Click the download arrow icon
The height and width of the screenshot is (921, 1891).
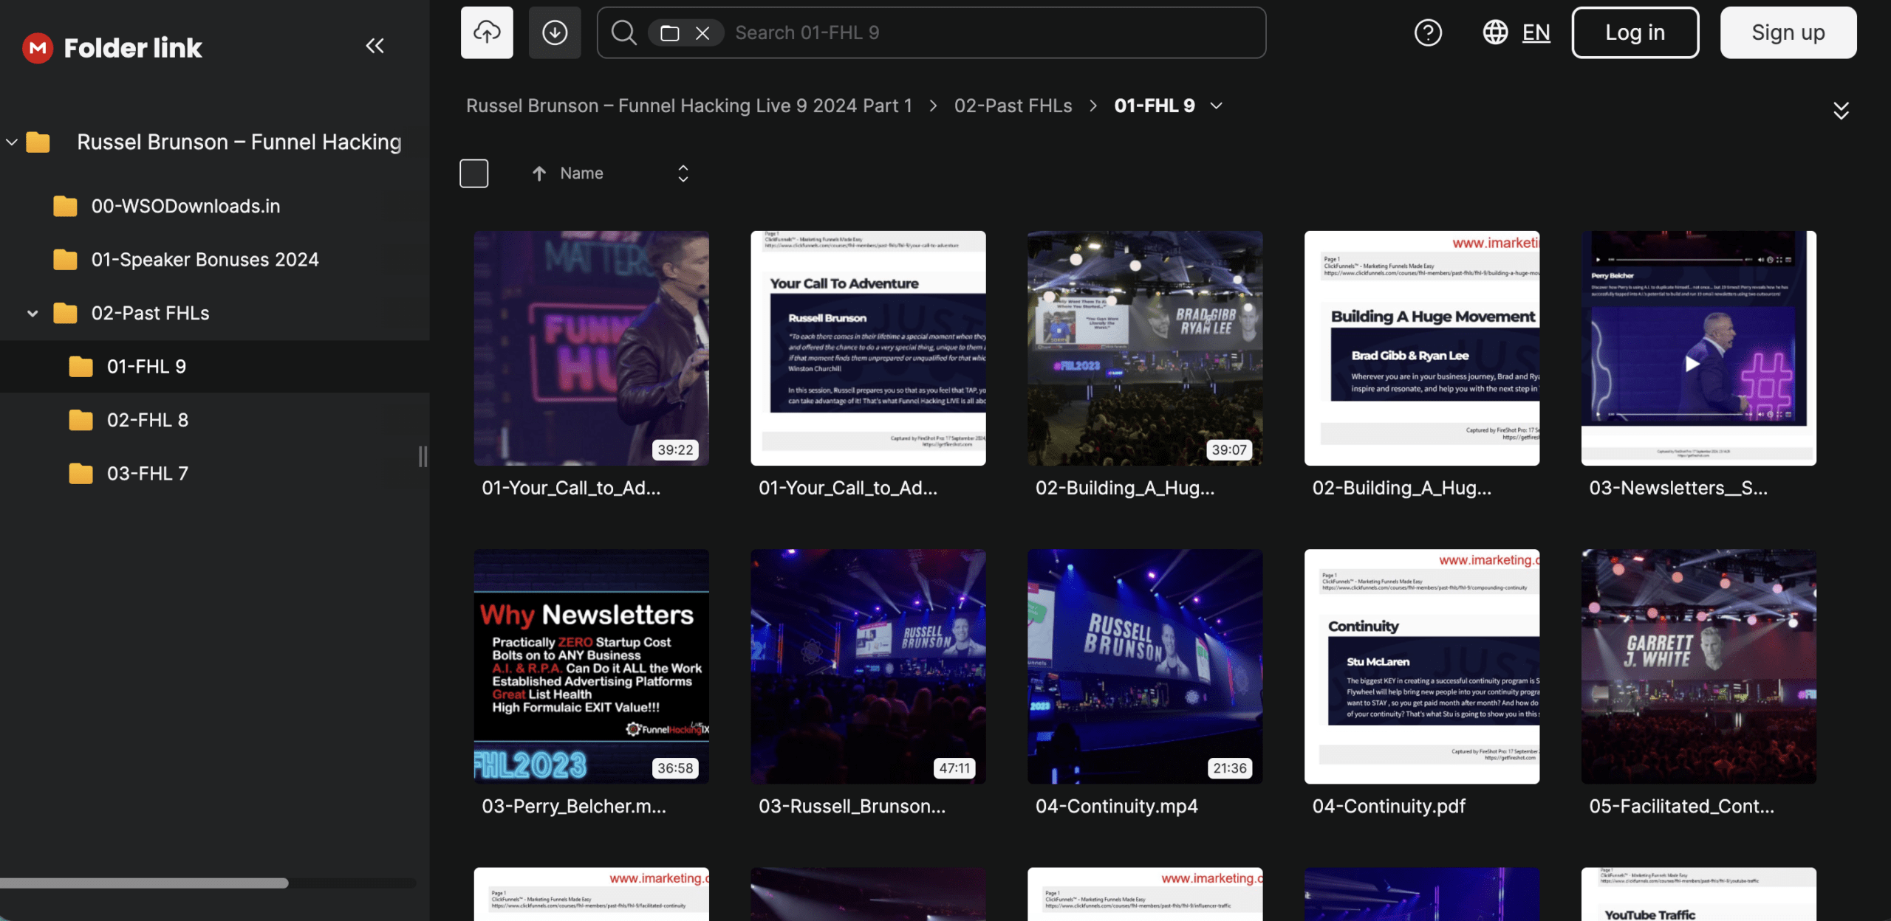[555, 32]
